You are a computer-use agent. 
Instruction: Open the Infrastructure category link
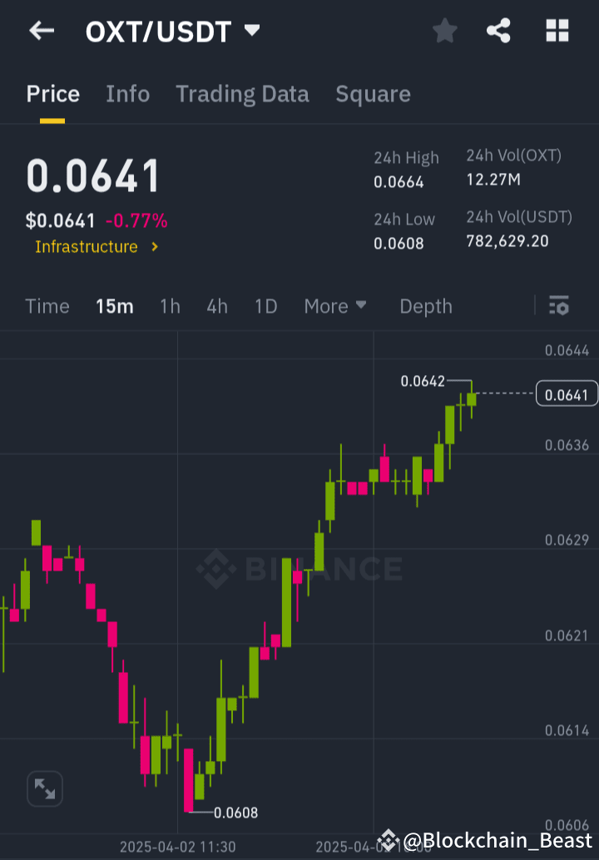pyautogui.click(x=87, y=246)
